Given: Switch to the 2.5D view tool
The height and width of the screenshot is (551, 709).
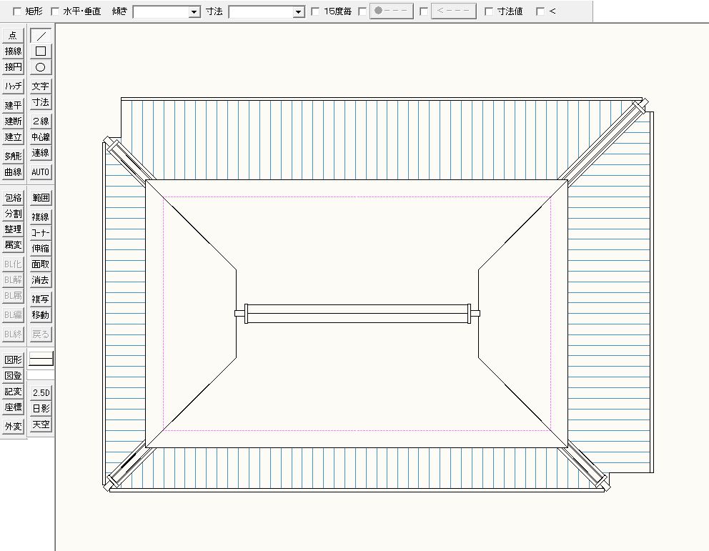Looking at the screenshot, I should point(41,392).
